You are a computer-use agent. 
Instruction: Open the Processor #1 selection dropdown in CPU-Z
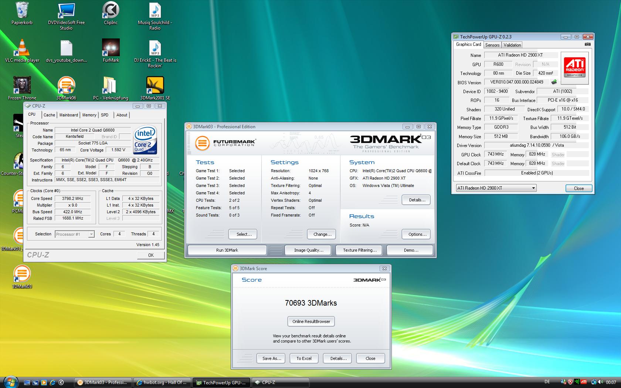click(x=75, y=234)
